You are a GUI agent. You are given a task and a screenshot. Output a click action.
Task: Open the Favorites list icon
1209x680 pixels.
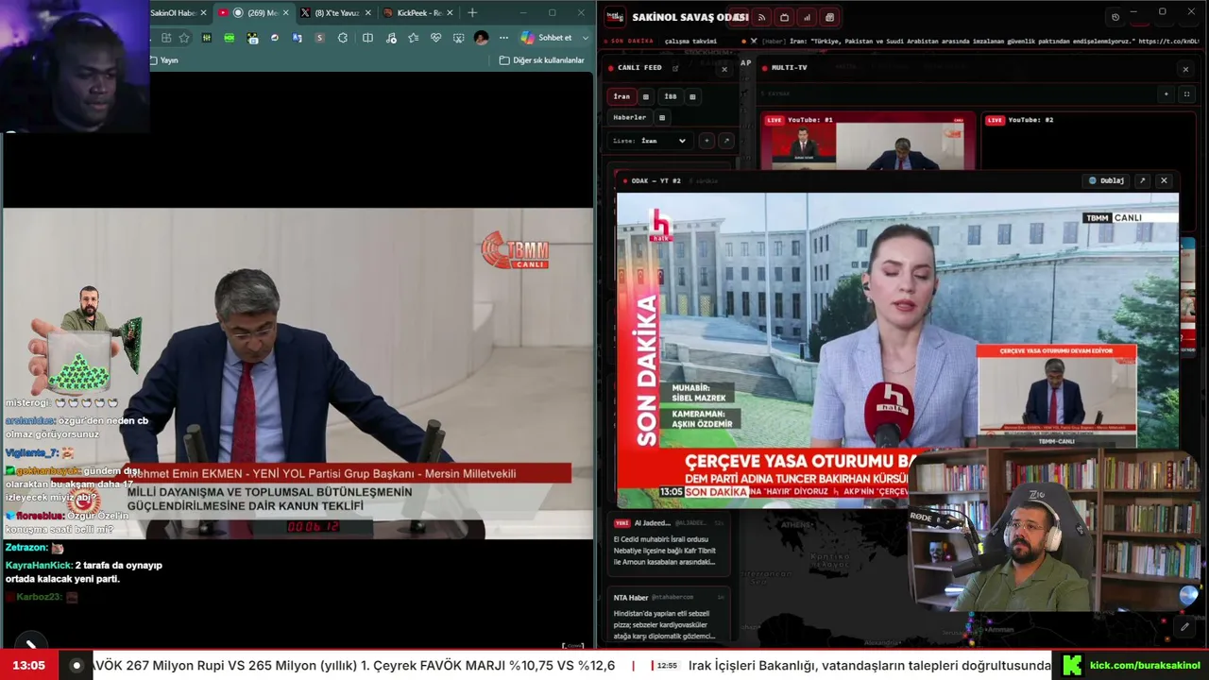[414, 38]
